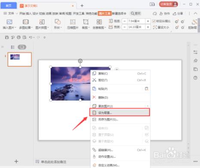The height and width of the screenshot is (168, 200).
Task: Choose 另存为图片(S) in context menu
Action: tap(120, 120)
